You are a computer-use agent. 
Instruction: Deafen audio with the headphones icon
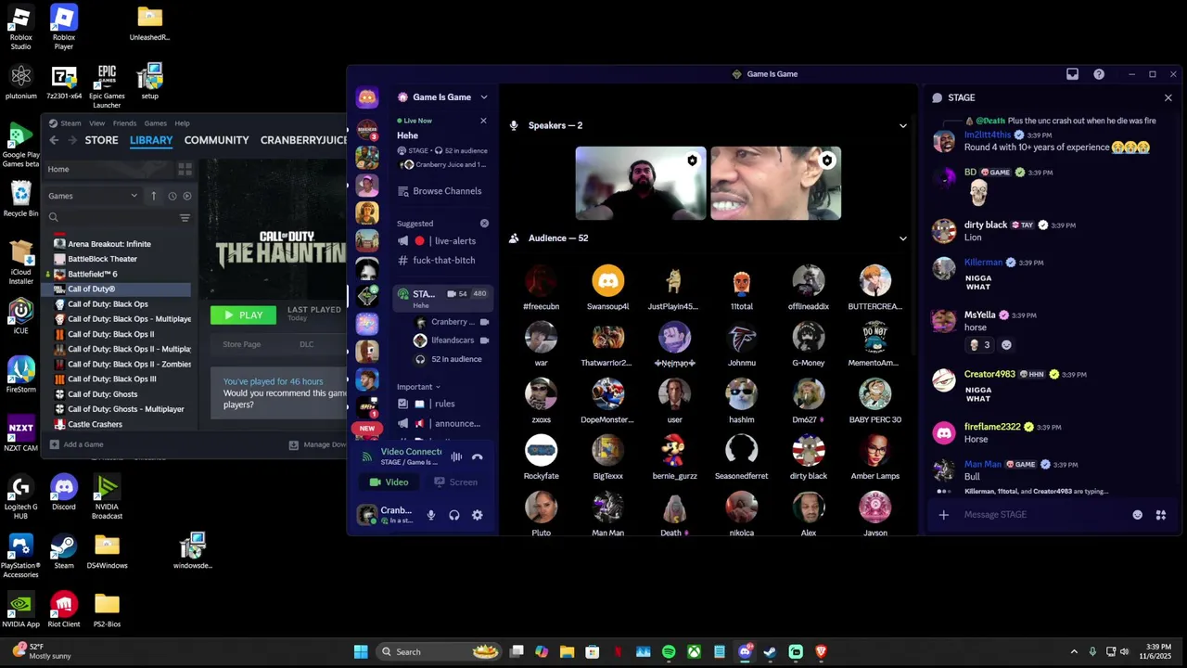pyautogui.click(x=454, y=515)
